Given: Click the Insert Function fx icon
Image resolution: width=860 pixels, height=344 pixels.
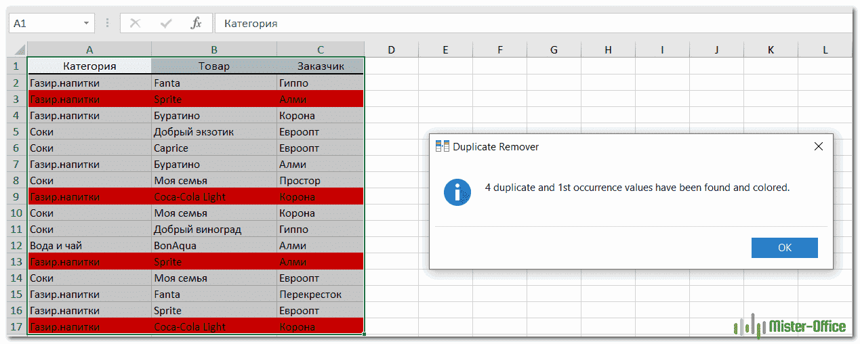Looking at the screenshot, I should [x=196, y=23].
